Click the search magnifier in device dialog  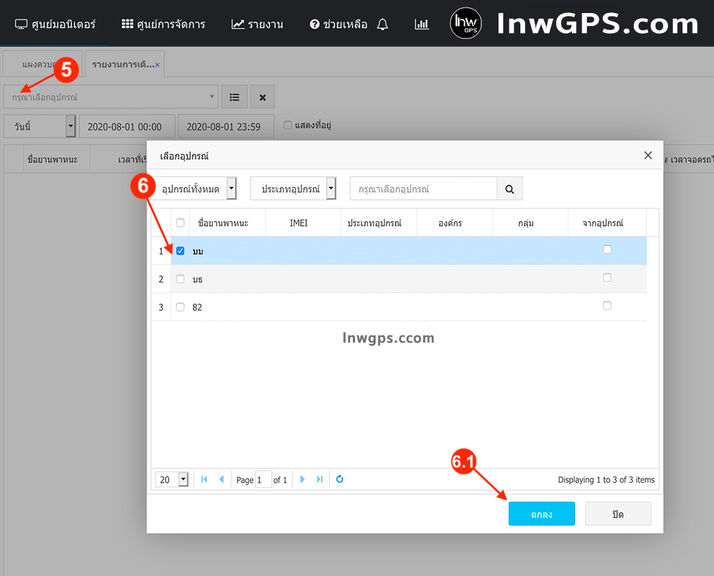pyautogui.click(x=509, y=189)
